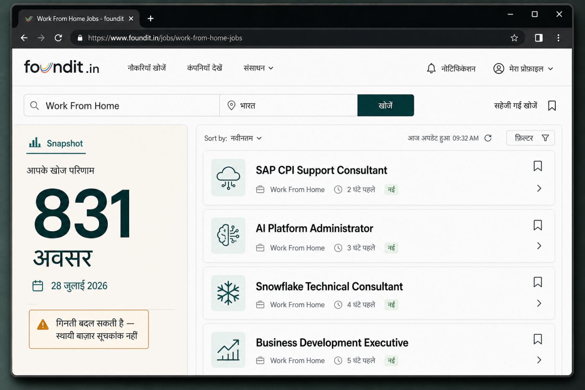Save the Business Development Executive job

[538, 339]
